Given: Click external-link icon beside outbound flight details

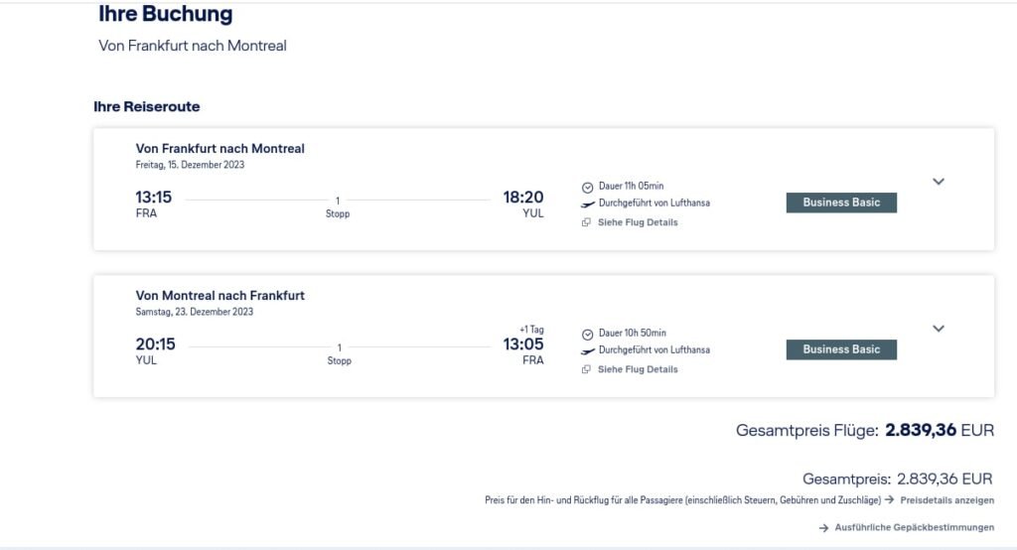Looking at the screenshot, I should (x=586, y=222).
